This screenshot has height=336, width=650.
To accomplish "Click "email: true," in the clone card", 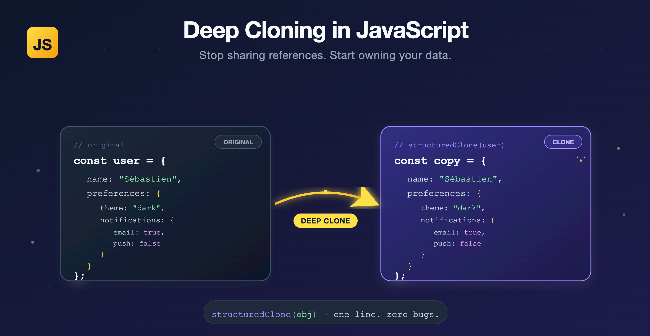I will 459,233.
